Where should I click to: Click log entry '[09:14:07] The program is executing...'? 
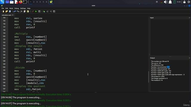21,103
